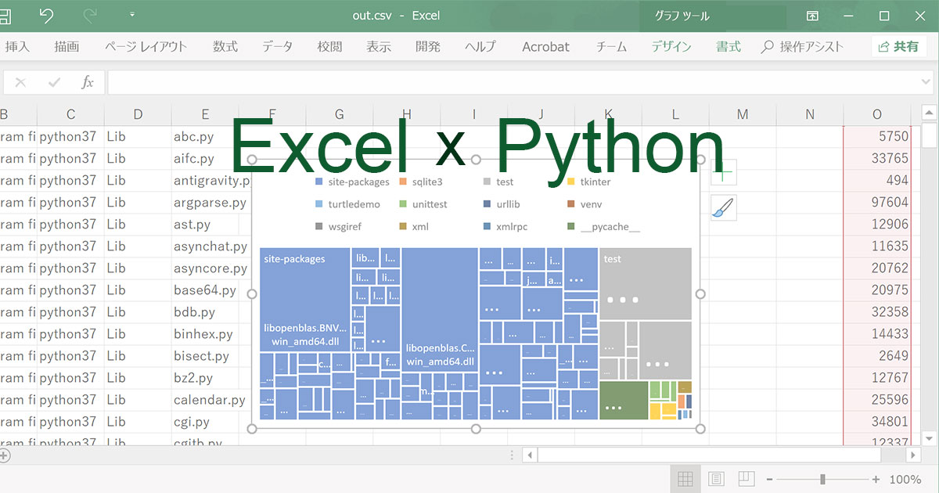Viewport: 939px width, 493px height.
Task: Click the insert function fx icon
Action: coord(88,82)
